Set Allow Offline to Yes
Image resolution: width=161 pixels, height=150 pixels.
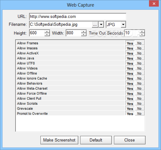tap(130, 73)
